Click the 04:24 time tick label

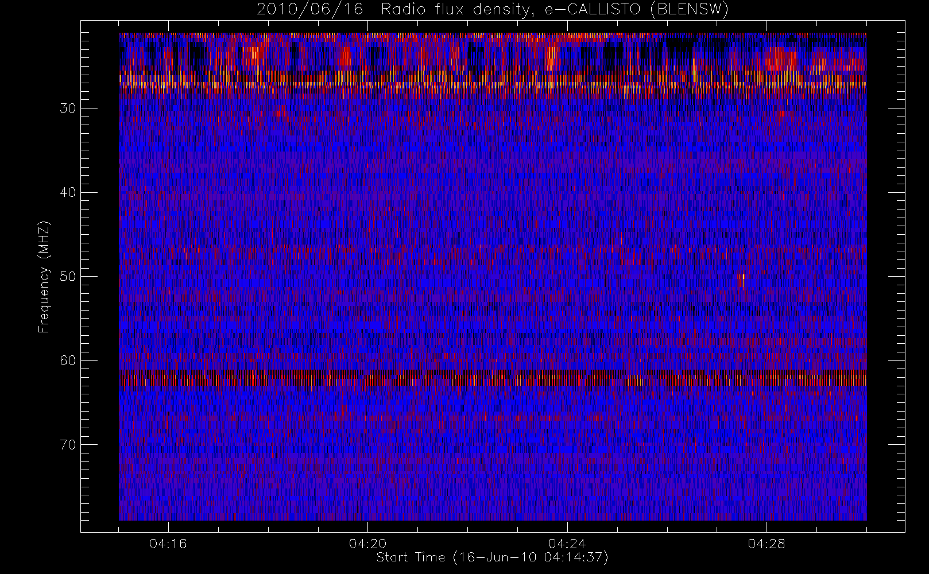(x=567, y=544)
